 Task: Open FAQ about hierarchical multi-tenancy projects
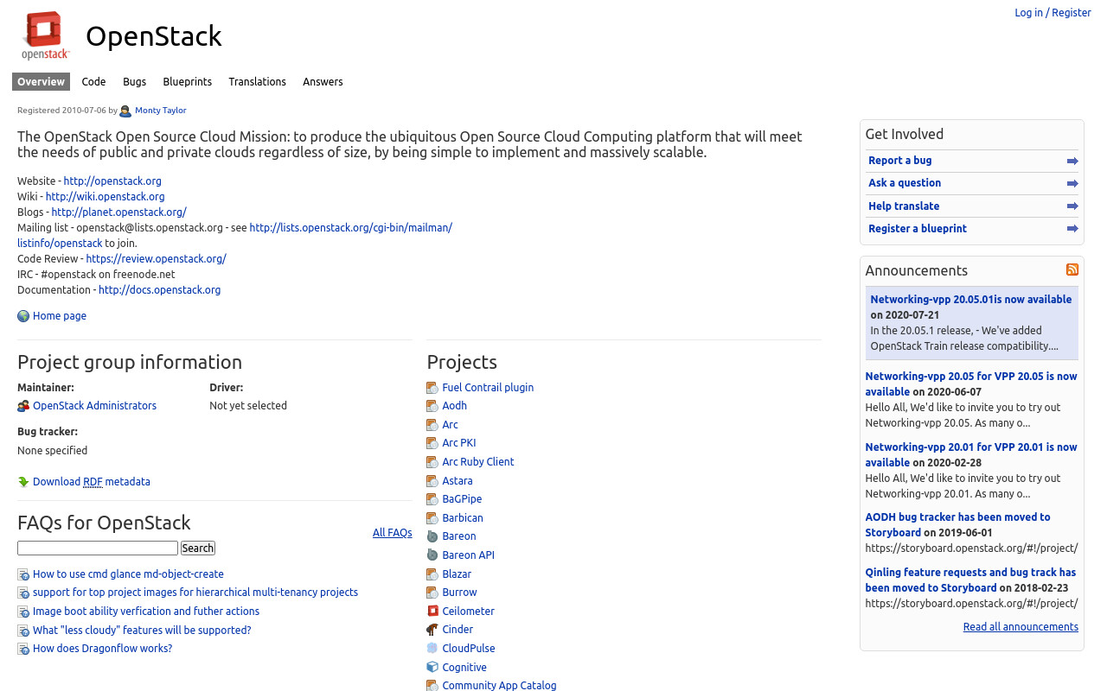coord(195,593)
